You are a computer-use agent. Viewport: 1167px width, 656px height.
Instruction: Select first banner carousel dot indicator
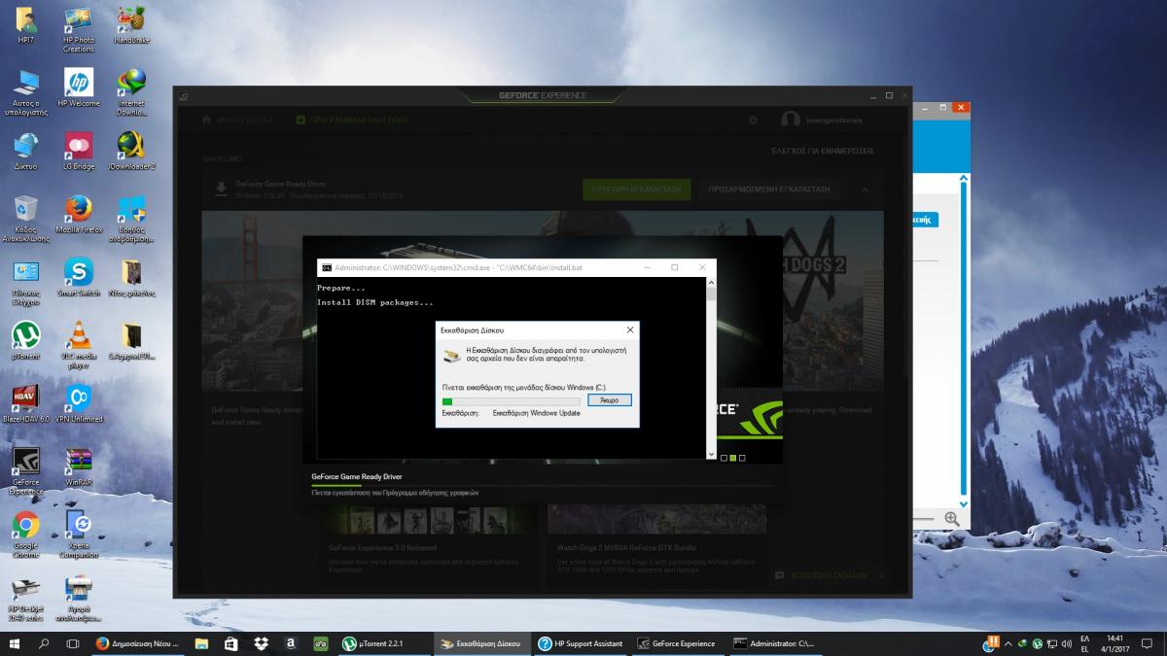pos(724,457)
